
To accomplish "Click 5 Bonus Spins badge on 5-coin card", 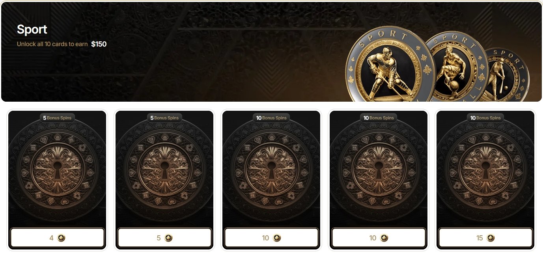I will coord(164,118).
